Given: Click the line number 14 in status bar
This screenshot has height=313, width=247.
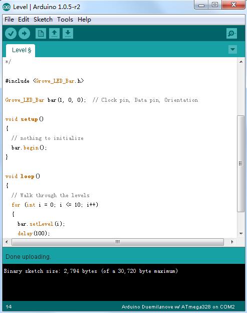Looking at the screenshot, I should pos(9,307).
